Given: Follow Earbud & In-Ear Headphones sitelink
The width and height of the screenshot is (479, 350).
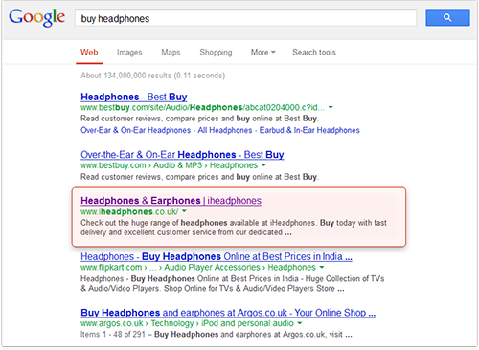Looking at the screenshot, I should pyautogui.click(x=309, y=130).
